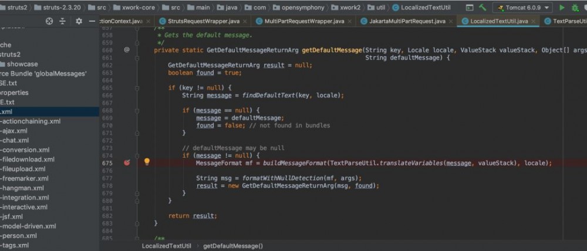The height and width of the screenshot is (251, 587).
Task: Close the ActionContext.java tab
Action: point(149,21)
